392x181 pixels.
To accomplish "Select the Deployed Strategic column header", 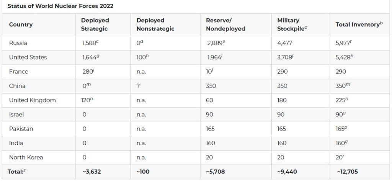I will pyautogui.click(x=95, y=24).
